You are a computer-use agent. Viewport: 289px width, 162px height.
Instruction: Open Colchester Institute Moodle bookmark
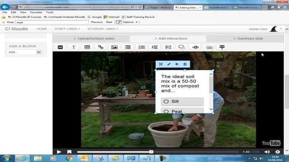coord(65,17)
